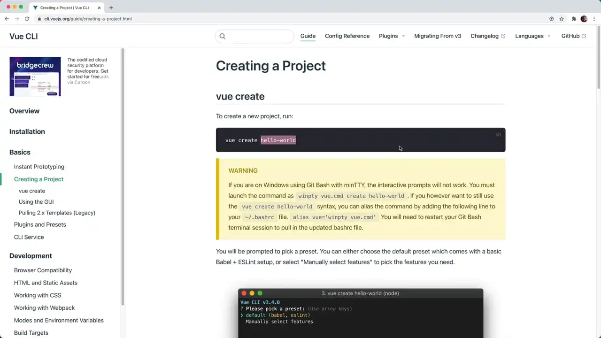Click highlighted hello-world code text
Image resolution: width=601 pixels, height=338 pixels.
(278, 140)
